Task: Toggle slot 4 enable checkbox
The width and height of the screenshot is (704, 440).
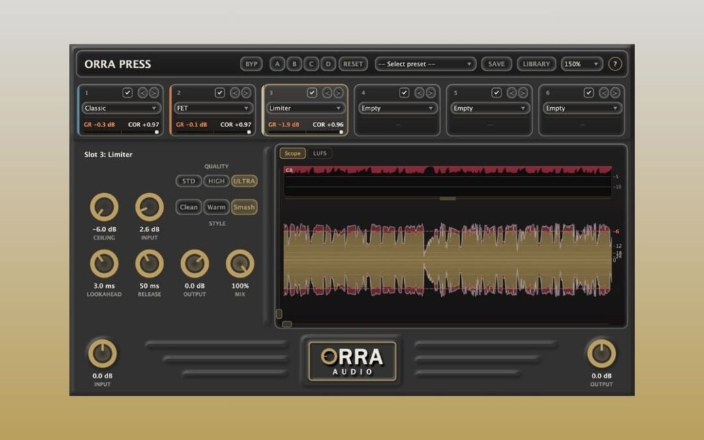Action: 404,93
